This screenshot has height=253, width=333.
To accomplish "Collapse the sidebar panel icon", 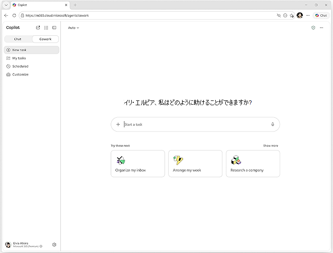I will [x=54, y=28].
